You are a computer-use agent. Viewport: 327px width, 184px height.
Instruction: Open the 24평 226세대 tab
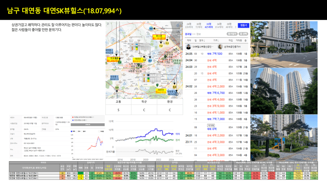tap(189, 26)
